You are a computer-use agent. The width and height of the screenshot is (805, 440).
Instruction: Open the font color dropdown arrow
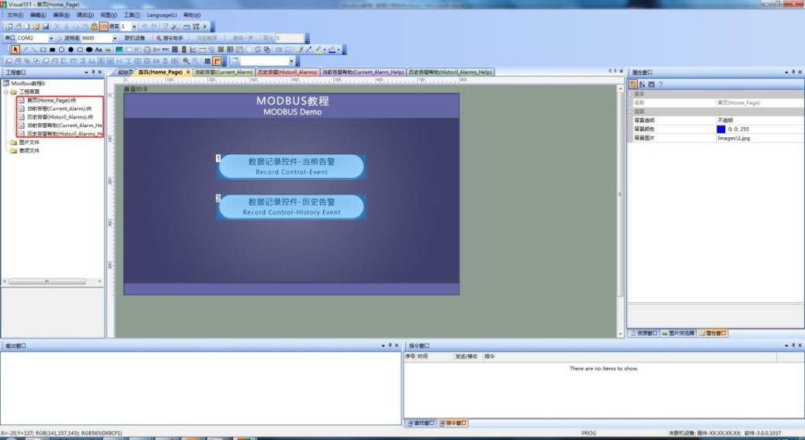point(325,50)
